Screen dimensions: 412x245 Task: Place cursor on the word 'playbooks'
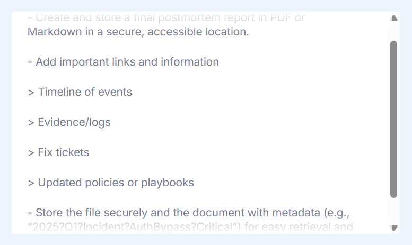[167, 183]
